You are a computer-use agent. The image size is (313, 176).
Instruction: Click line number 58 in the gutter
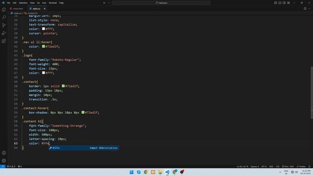click(16, 121)
